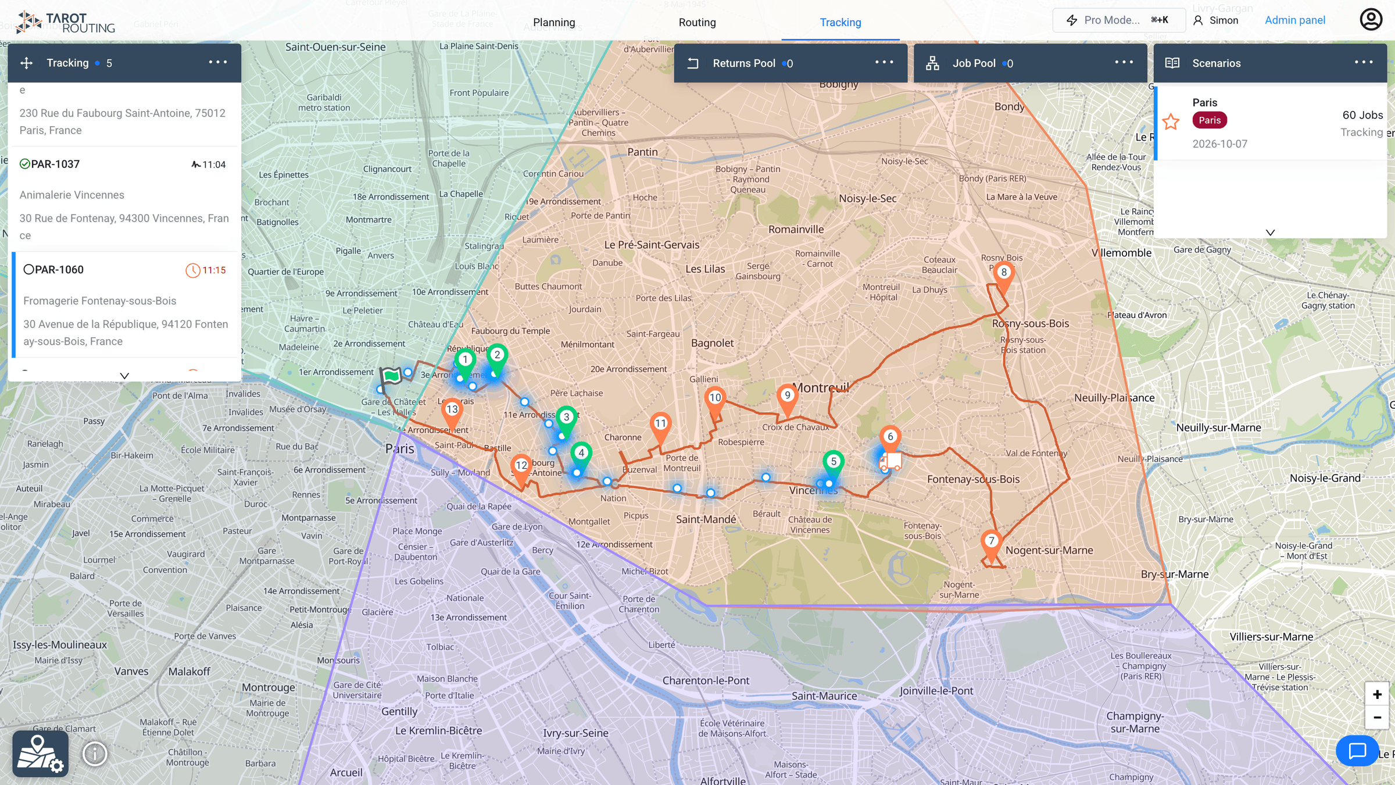Click the 2026-10-07 scenario date
Image resolution: width=1395 pixels, height=785 pixels.
coord(1219,144)
